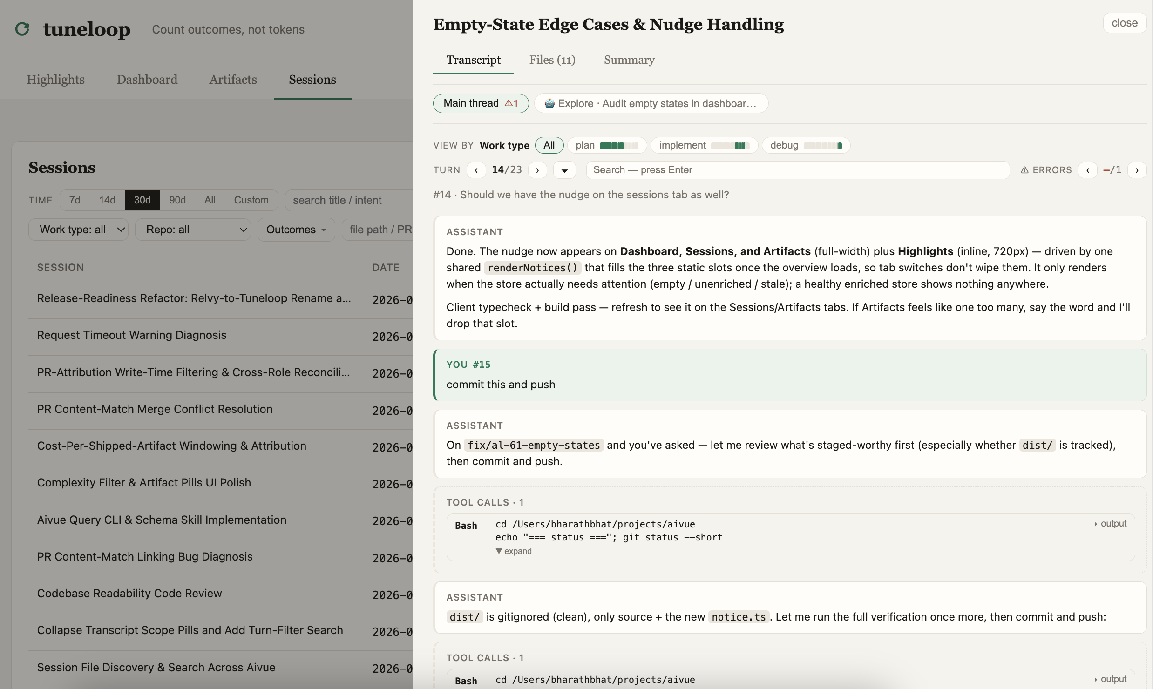Show output of git status Bash call
Image resolution: width=1153 pixels, height=689 pixels.
coord(1111,524)
